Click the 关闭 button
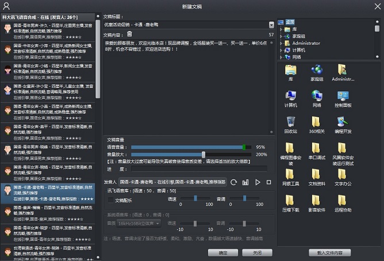384x261 pixels. point(257,253)
